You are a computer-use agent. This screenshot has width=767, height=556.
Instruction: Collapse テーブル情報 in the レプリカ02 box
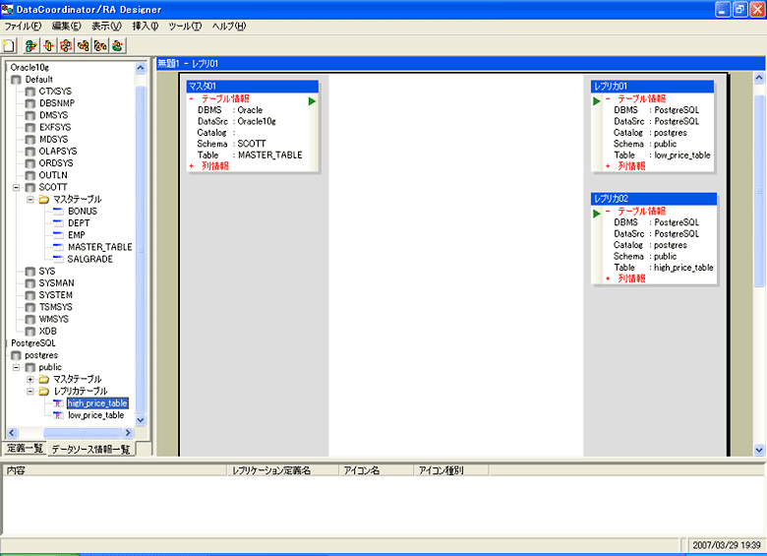point(608,211)
